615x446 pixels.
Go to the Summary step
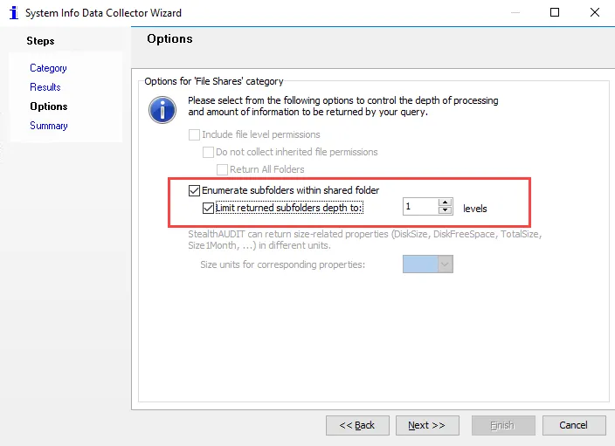pyautogui.click(x=49, y=126)
